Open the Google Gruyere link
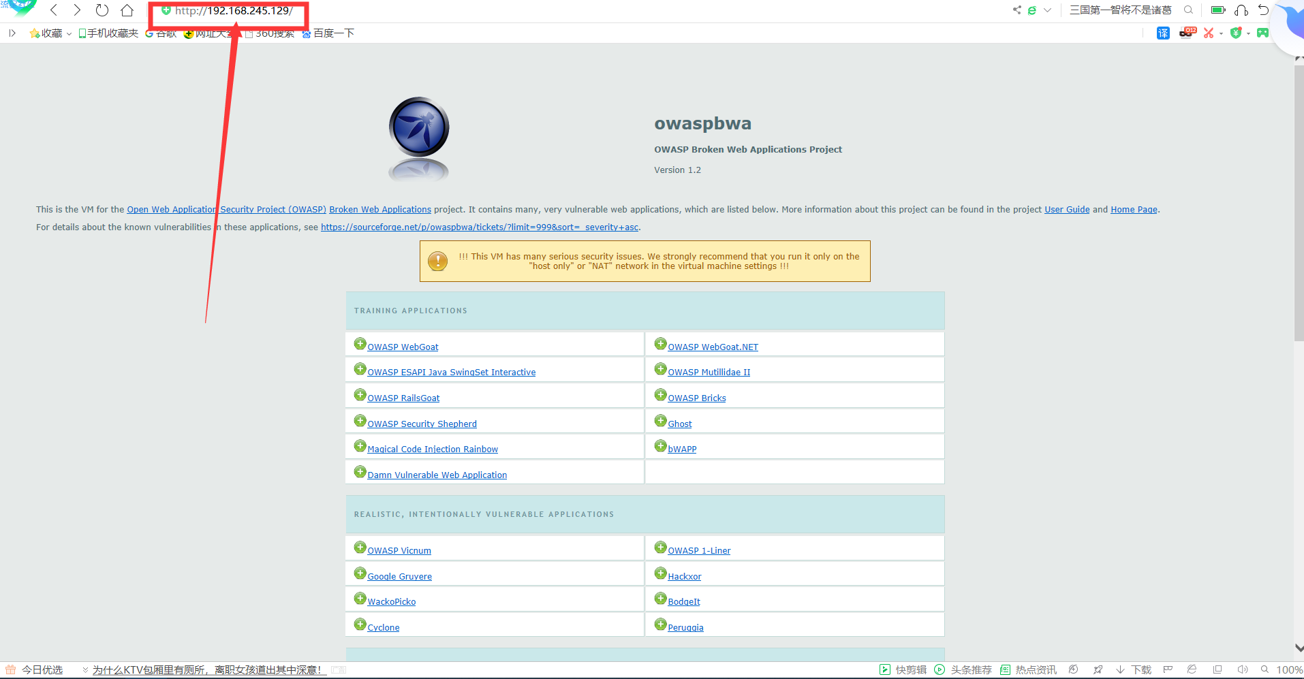Screen dimensions: 1304x679 [x=399, y=577]
